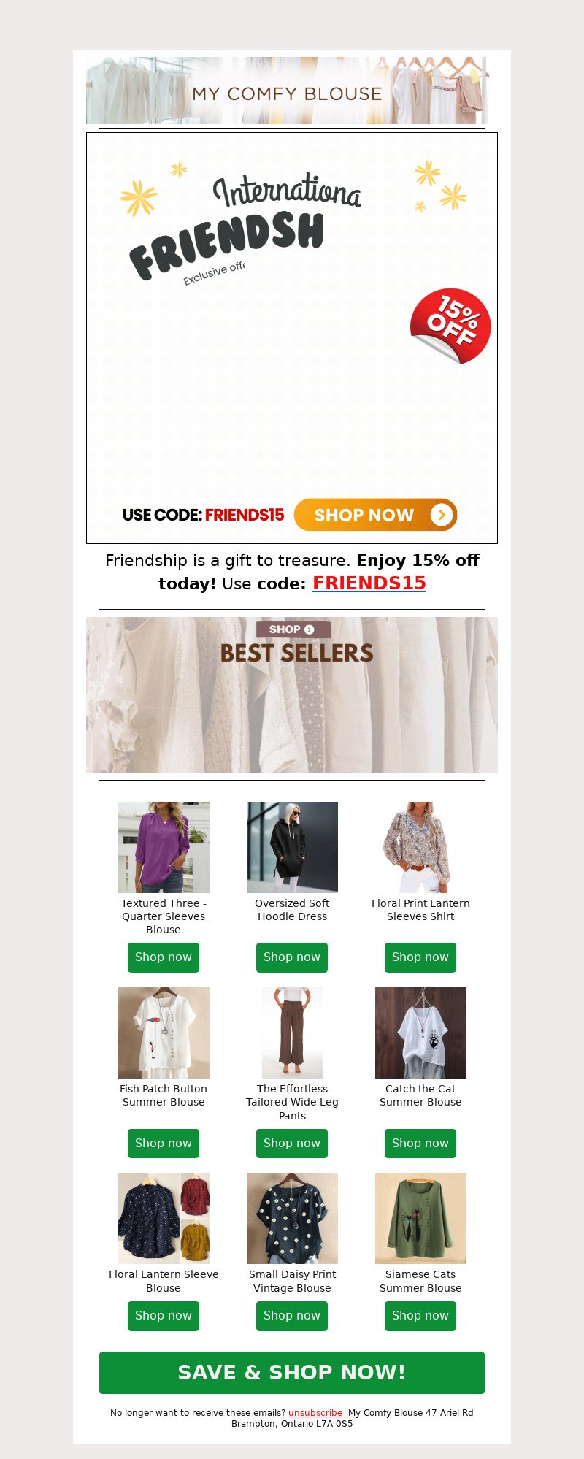Shop now for Floral Print Lantern Sleeves Shirt
This screenshot has width=584, height=1459.
click(420, 957)
